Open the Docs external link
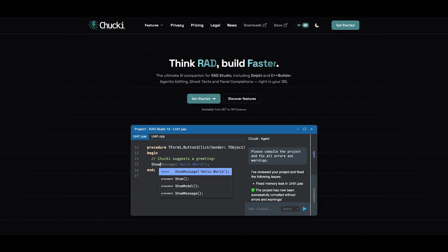 coord(281,25)
